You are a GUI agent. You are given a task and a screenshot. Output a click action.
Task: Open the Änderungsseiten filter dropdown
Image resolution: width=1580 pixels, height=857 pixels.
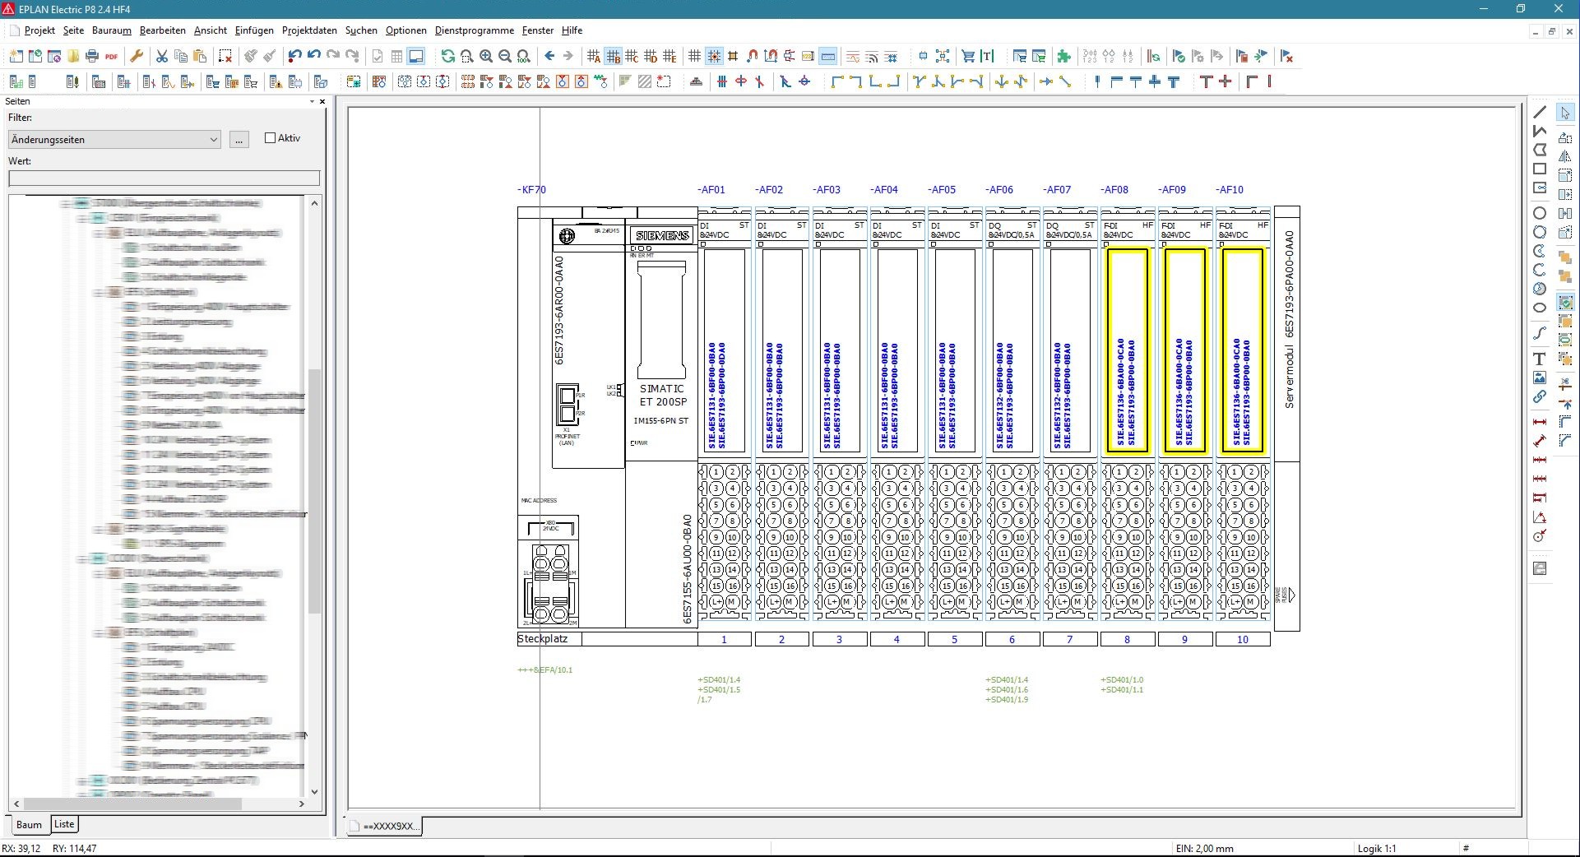coord(114,140)
